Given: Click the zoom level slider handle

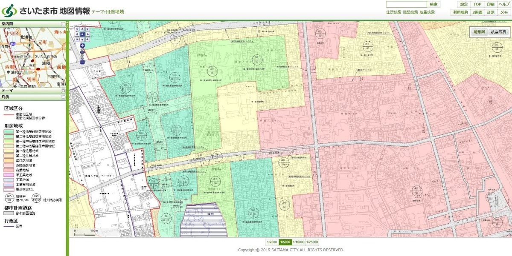Looking at the screenshot, I should 82,53.
